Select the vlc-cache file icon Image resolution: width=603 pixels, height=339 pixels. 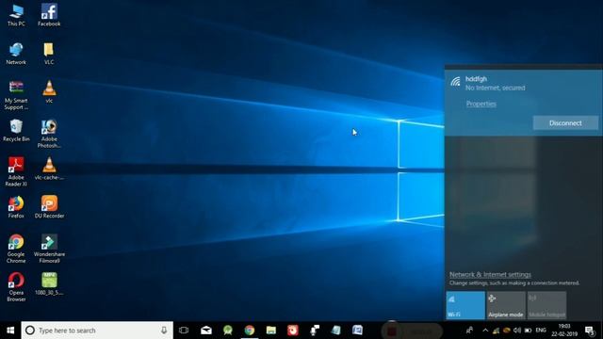click(x=49, y=169)
